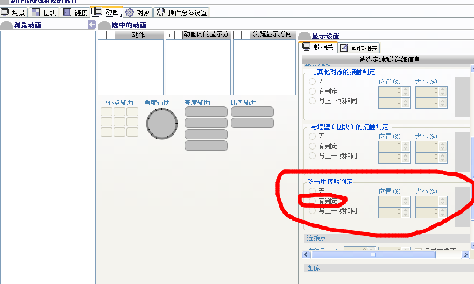Increase first 位置 spinner in 与墙壁(图块)的接触判定

point(406,144)
